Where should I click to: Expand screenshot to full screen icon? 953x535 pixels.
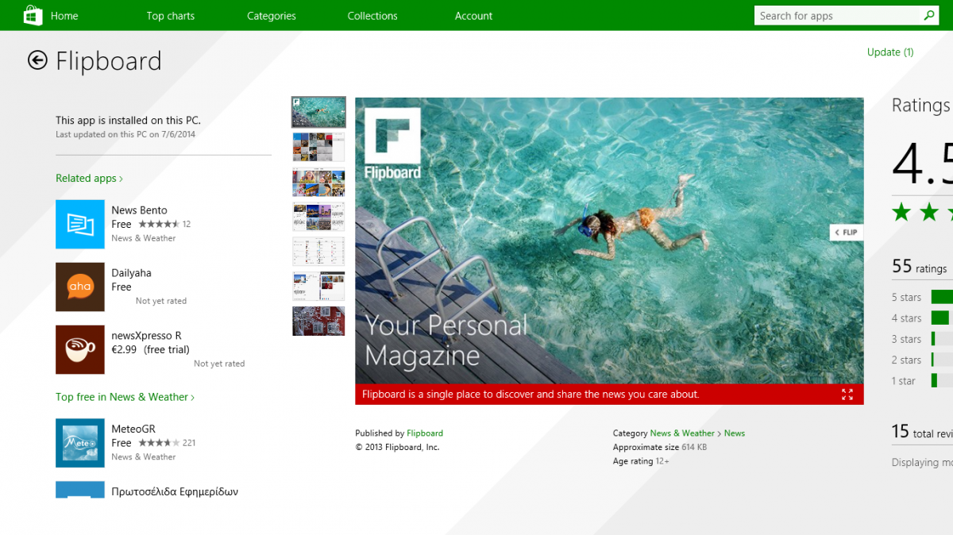click(x=847, y=395)
